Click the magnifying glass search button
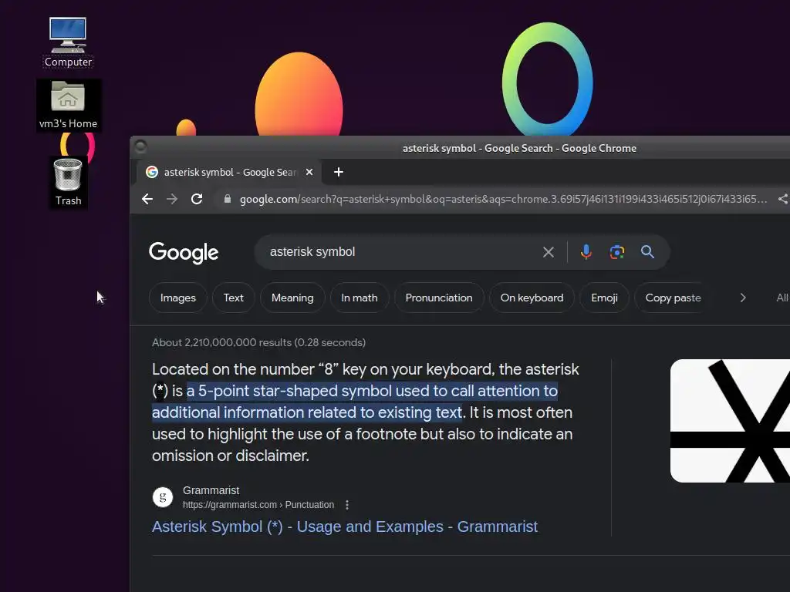Image resolution: width=790 pixels, height=592 pixels. click(x=647, y=252)
